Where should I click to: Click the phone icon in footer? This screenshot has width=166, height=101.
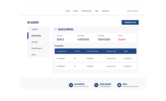click(96, 85)
